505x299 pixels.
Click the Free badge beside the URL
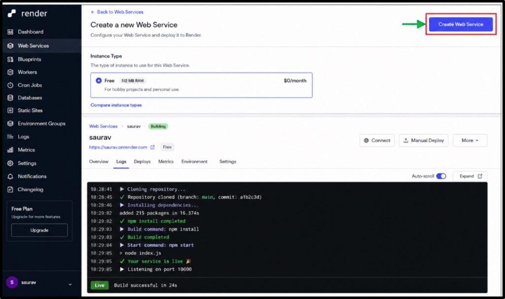click(167, 147)
